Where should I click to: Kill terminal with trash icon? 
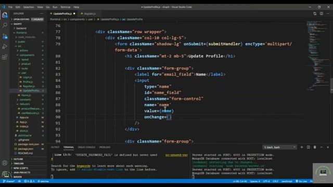tap(315, 147)
